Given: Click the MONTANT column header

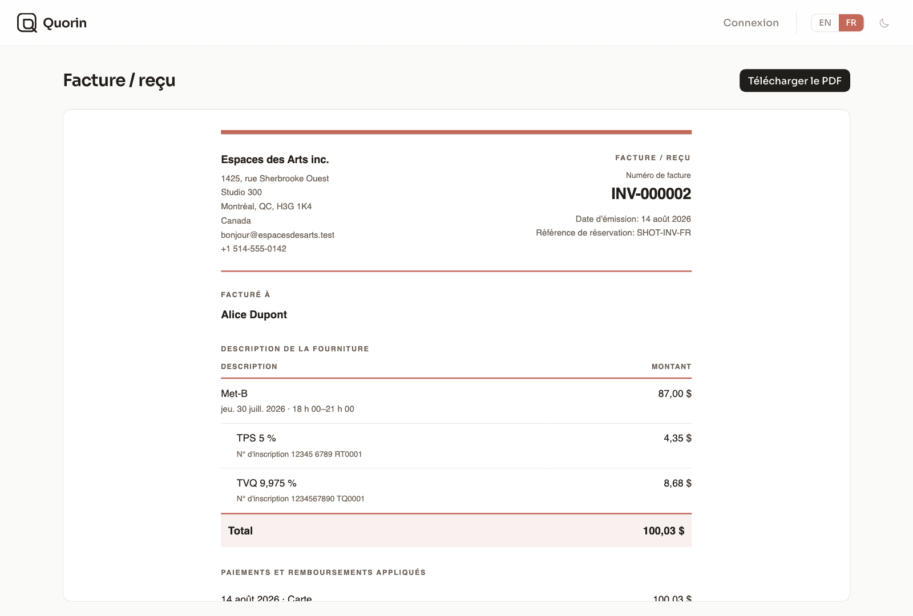Looking at the screenshot, I should (x=672, y=367).
